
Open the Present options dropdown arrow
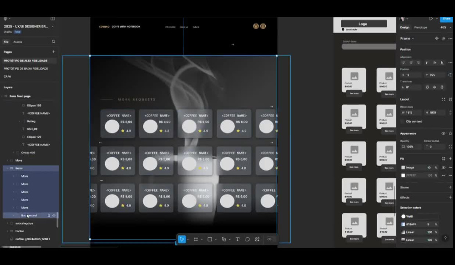pyautogui.click(x=436, y=19)
